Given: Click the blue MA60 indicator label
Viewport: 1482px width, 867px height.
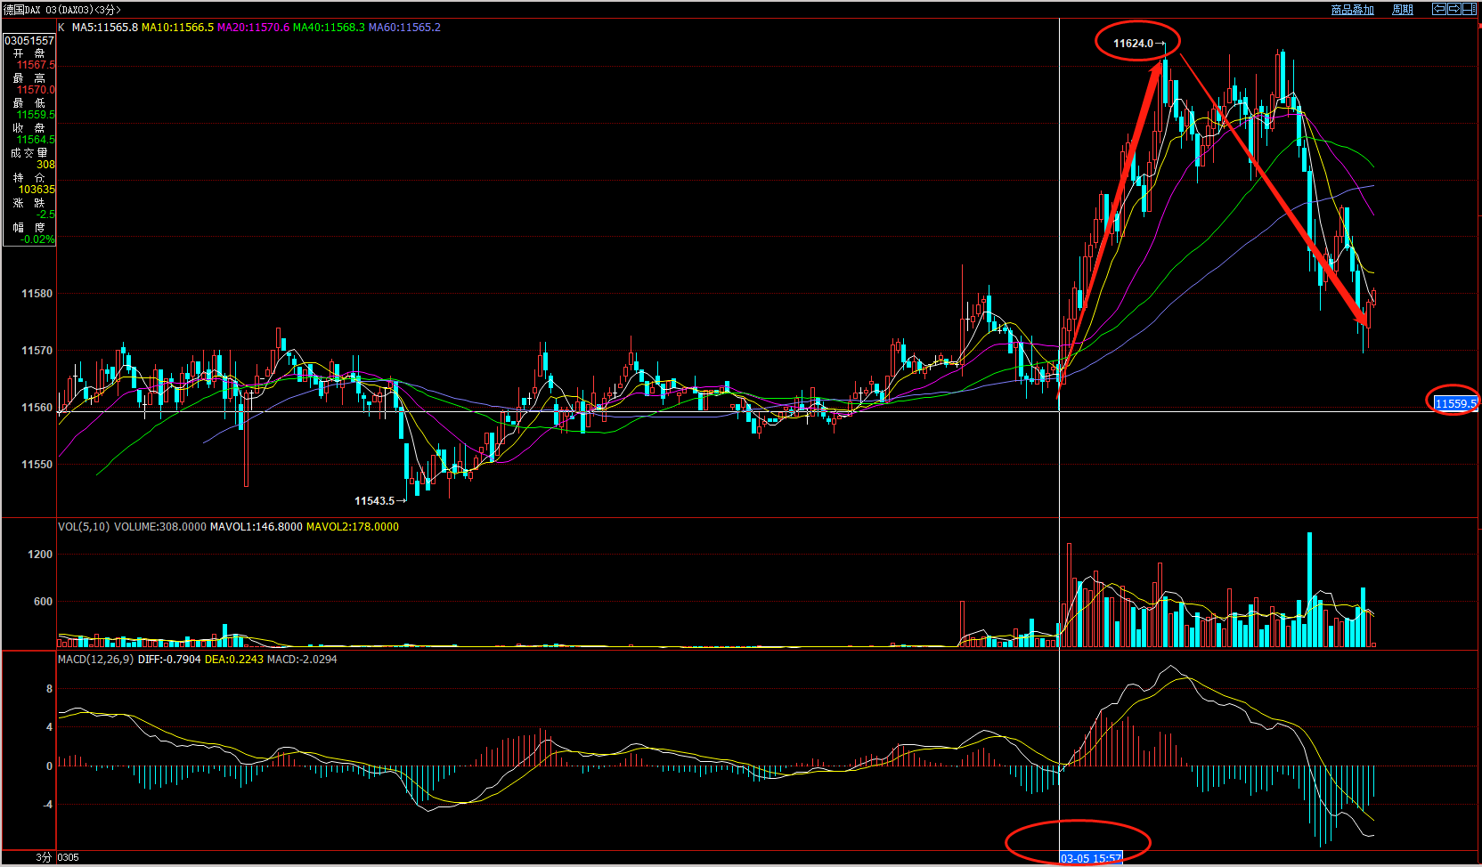Looking at the screenshot, I should pyautogui.click(x=404, y=28).
